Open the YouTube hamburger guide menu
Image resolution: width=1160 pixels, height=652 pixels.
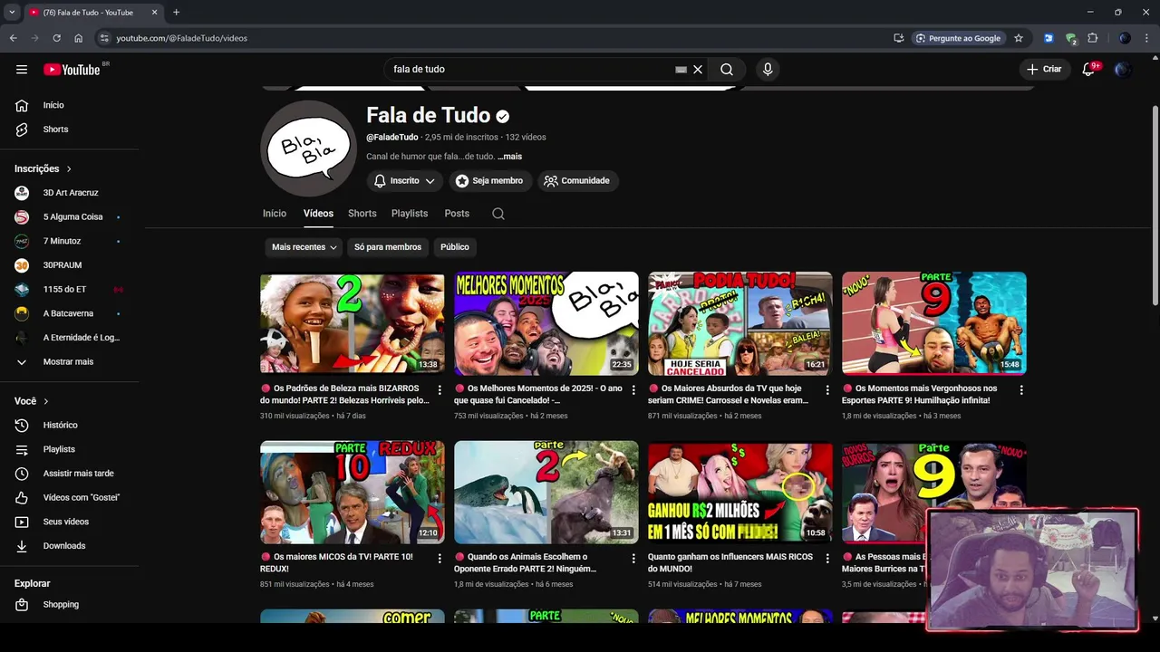[x=22, y=69]
